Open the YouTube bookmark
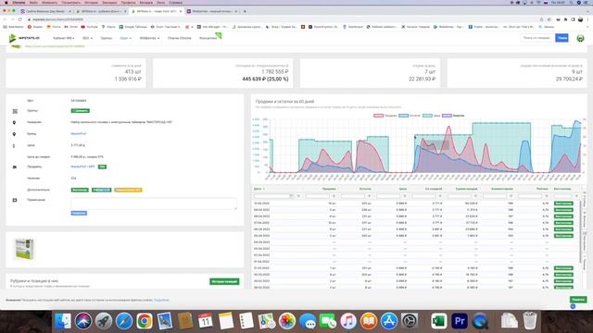Screen dimensions: 593x333 pos(89,27)
